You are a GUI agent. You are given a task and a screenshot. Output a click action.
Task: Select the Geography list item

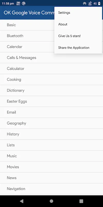point(51,123)
